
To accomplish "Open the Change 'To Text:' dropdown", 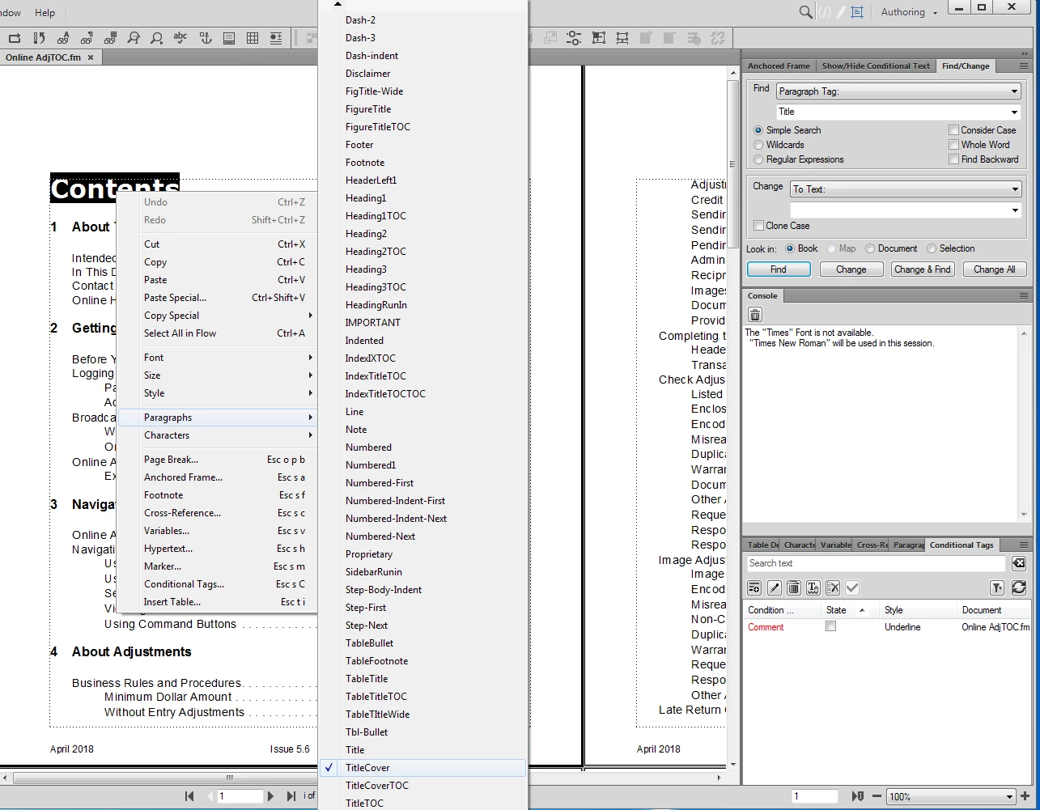I will coord(906,189).
